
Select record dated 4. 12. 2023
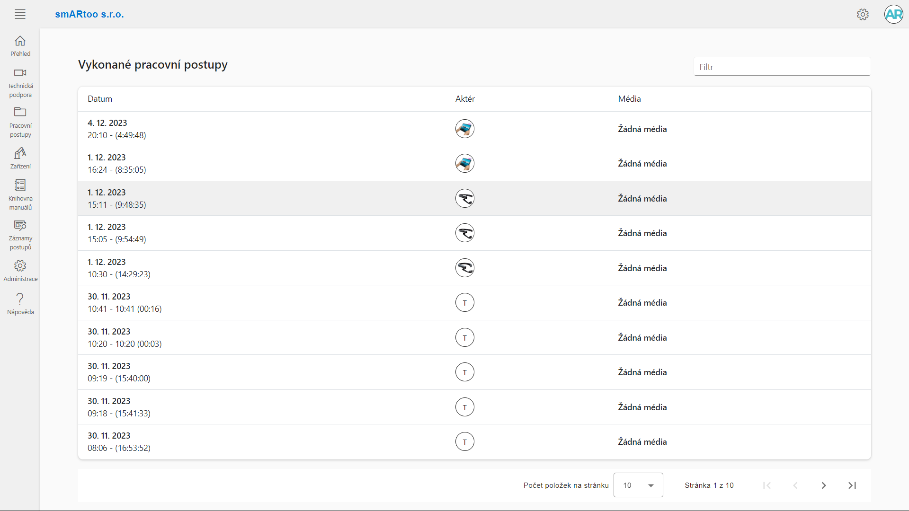[474, 129]
